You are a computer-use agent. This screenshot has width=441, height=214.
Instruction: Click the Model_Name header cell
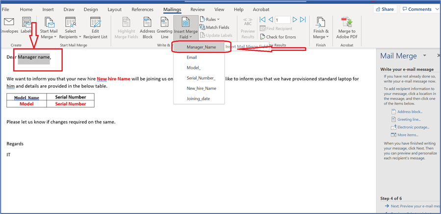(26, 97)
